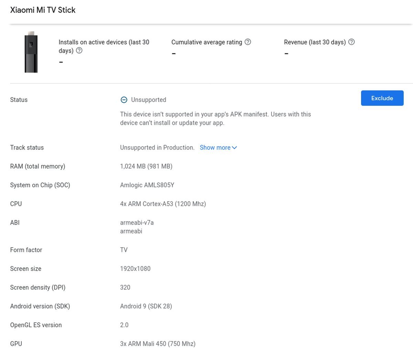Click the Unsupported in Production text

coord(157,148)
